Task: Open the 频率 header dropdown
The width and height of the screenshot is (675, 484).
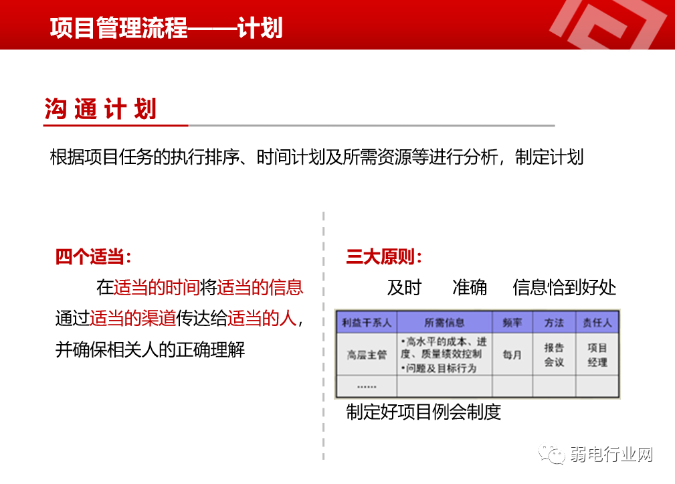Action: click(x=512, y=321)
